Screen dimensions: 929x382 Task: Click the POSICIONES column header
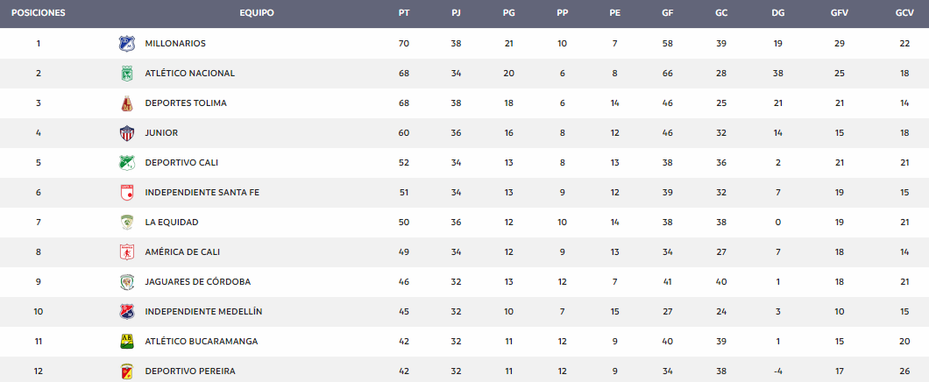pos(39,13)
